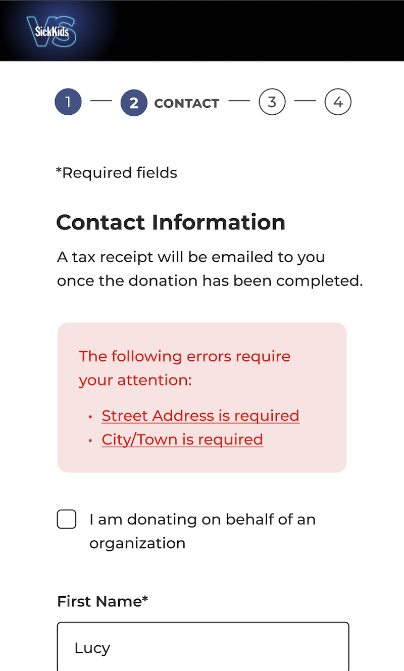Click the connector line between steps 3 and 4

pos(305,101)
